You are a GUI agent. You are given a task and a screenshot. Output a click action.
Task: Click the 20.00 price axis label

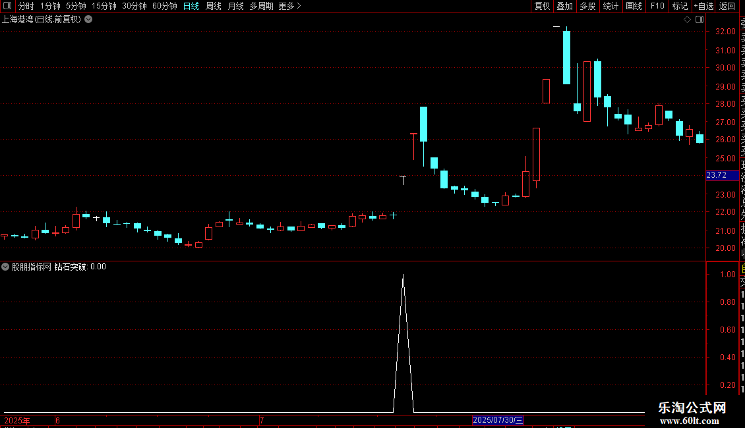click(725, 248)
